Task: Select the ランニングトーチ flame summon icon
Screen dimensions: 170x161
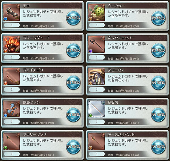Action: pos(12,45)
